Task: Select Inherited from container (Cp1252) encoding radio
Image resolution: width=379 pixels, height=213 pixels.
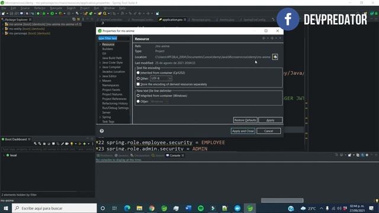Action: [138, 73]
